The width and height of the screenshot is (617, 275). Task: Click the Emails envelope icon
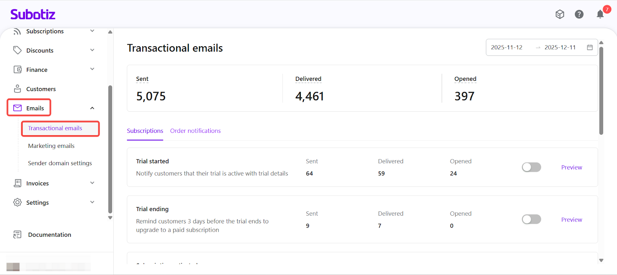[17, 108]
